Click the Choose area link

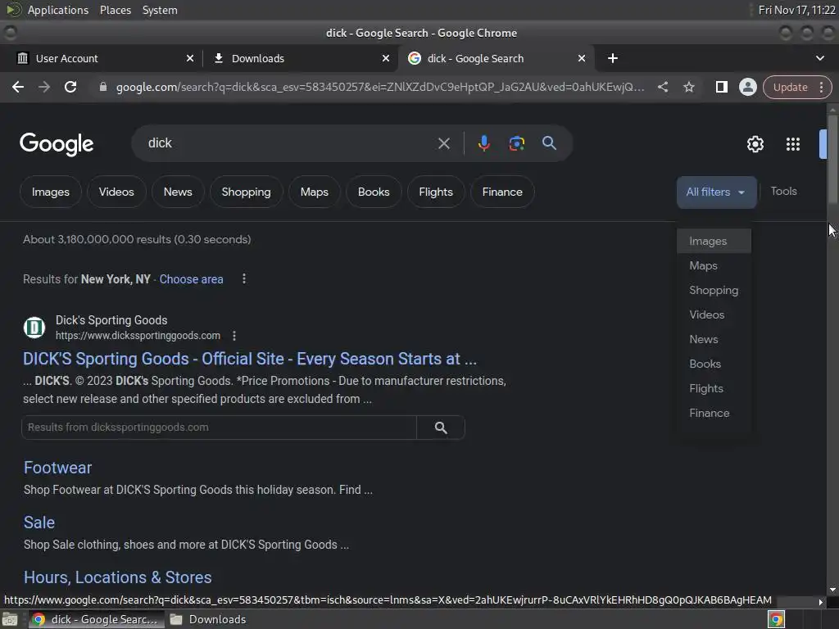(x=191, y=279)
